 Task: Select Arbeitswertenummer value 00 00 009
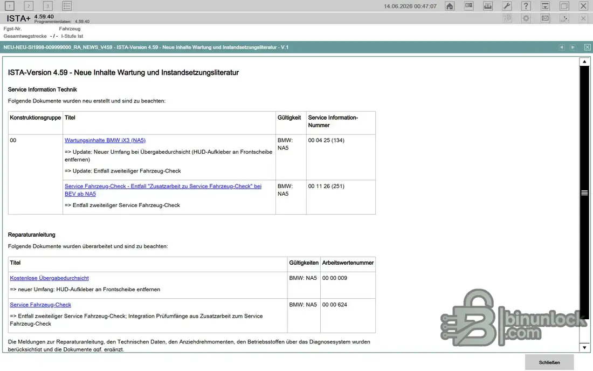(335, 278)
